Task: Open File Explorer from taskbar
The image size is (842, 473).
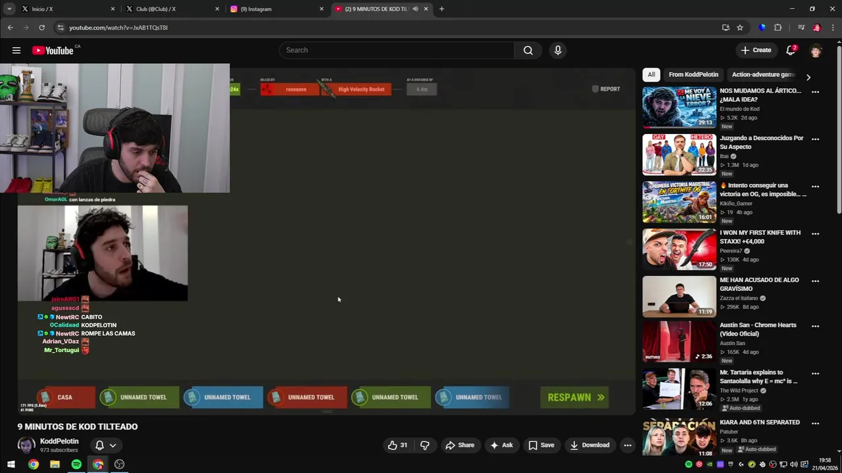Action: tap(55, 464)
